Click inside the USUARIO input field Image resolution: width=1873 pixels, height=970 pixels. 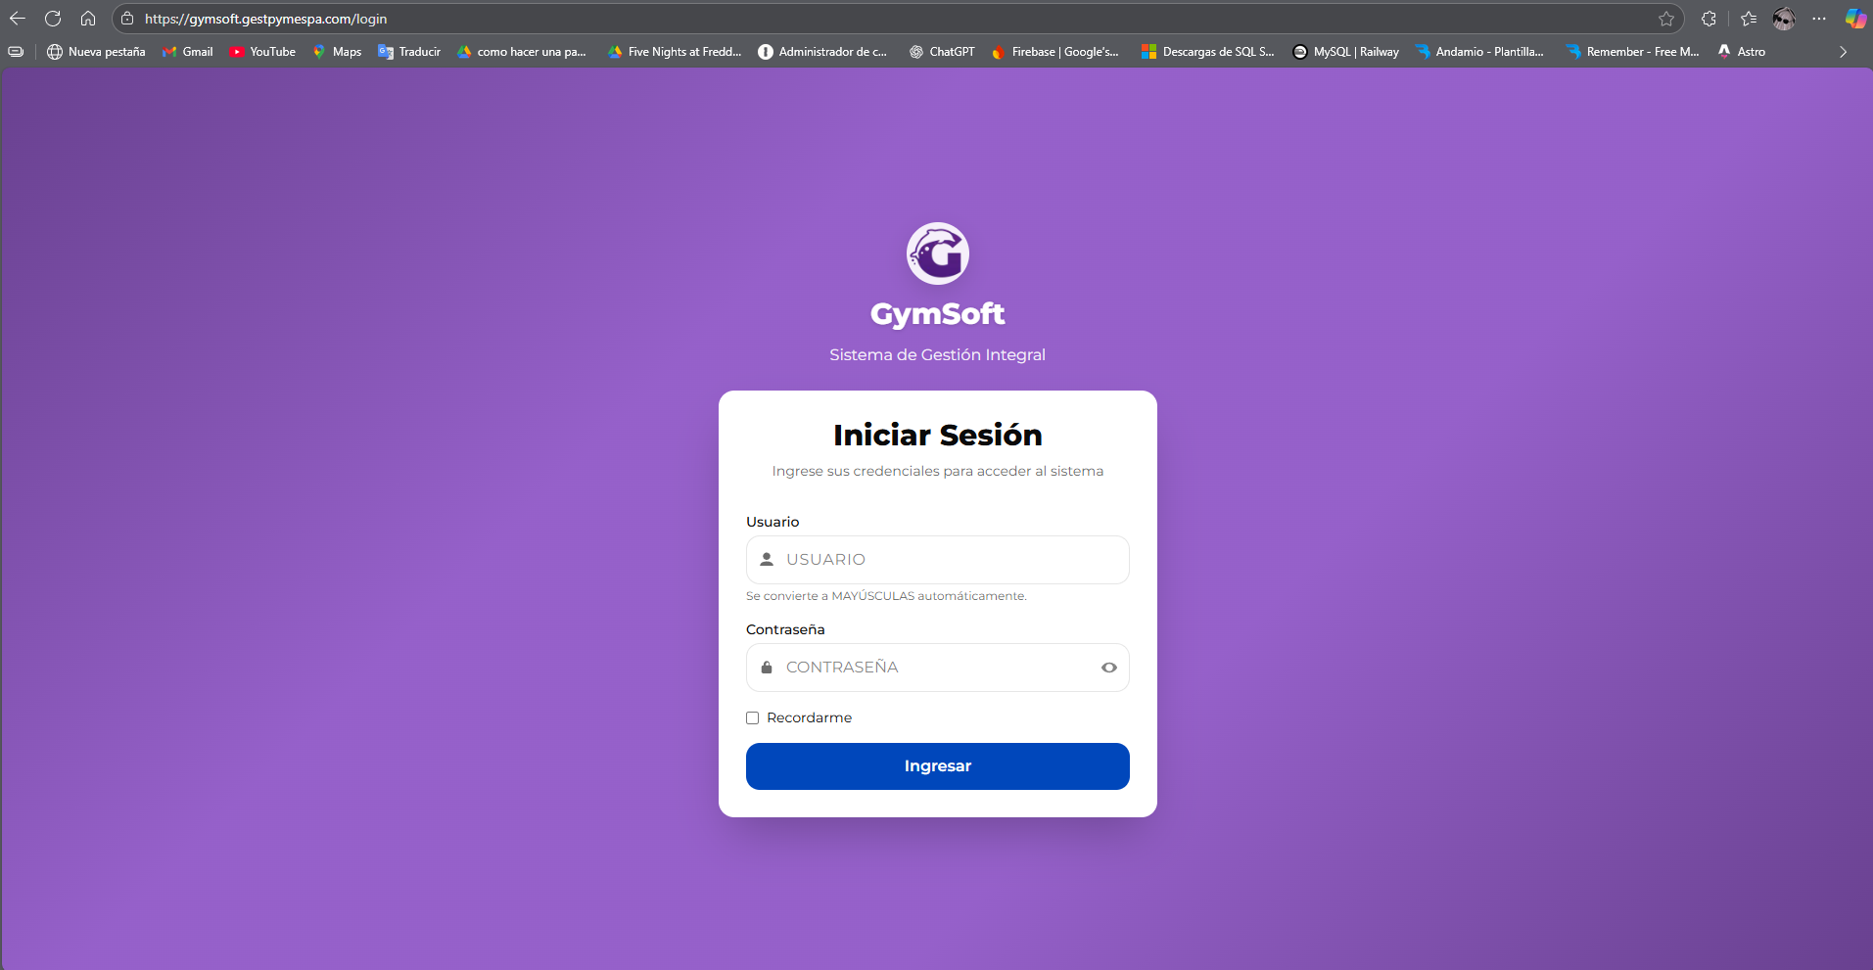click(937, 559)
